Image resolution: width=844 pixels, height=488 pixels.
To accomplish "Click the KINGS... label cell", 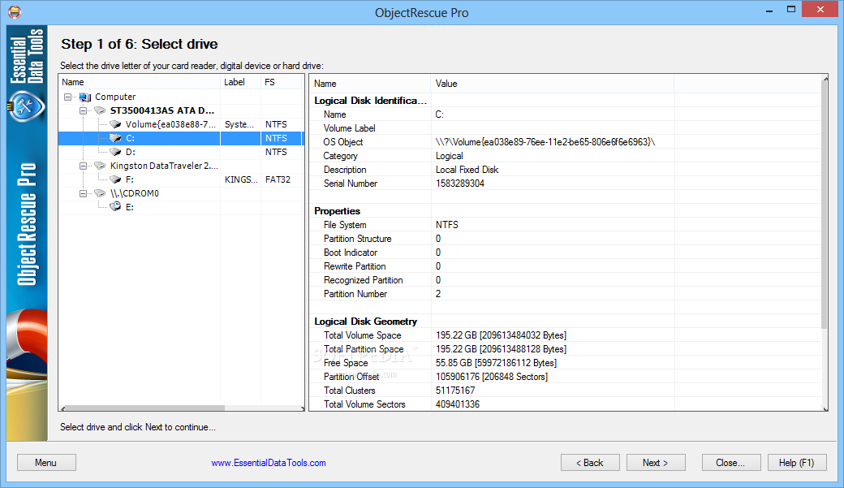I will tap(241, 180).
